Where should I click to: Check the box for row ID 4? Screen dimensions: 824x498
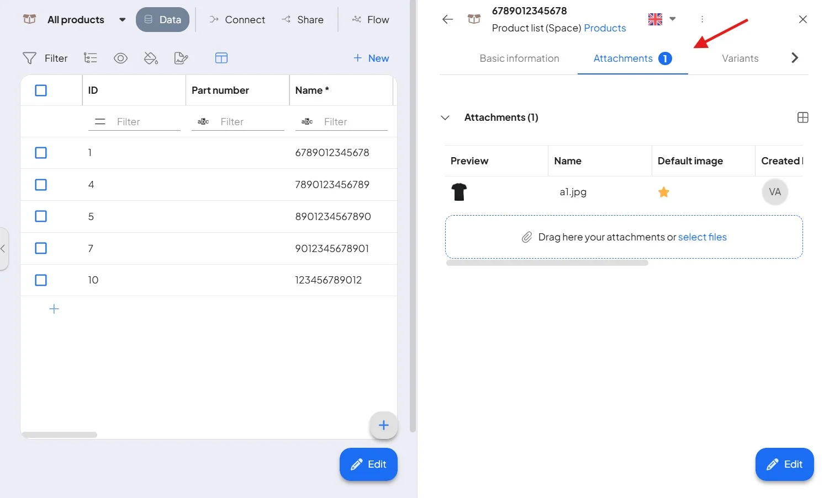pyautogui.click(x=41, y=185)
